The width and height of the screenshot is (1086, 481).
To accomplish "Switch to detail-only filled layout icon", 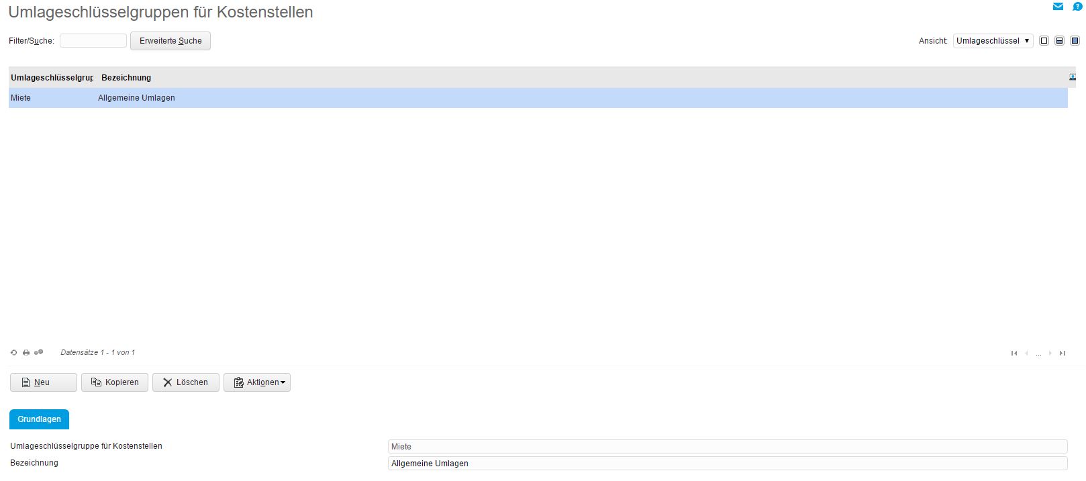I will [1075, 41].
